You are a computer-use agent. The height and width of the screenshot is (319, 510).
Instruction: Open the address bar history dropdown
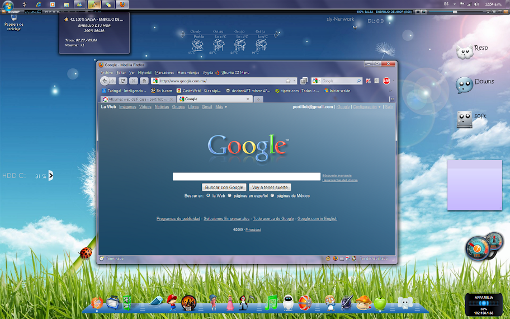click(294, 81)
